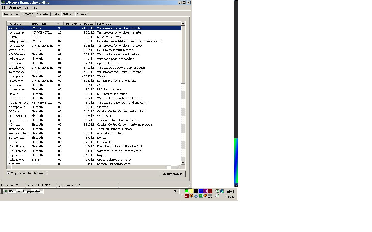Open the Fil menu

pyautogui.click(x=3, y=7)
